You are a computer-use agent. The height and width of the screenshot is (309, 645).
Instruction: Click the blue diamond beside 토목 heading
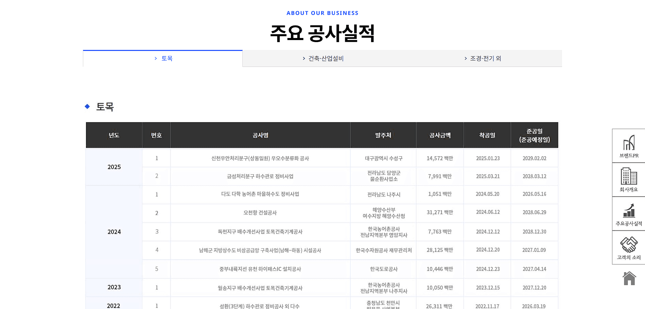click(x=88, y=106)
